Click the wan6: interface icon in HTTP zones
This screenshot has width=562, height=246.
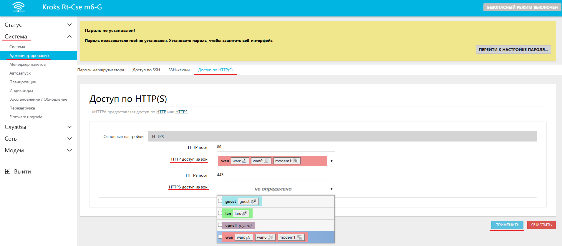[x=266, y=161]
